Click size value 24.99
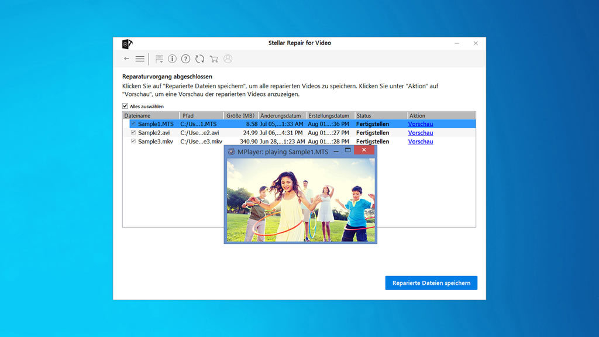599x337 pixels. point(250,133)
